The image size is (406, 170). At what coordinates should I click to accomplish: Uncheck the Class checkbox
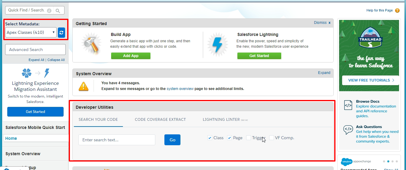click(x=210, y=138)
